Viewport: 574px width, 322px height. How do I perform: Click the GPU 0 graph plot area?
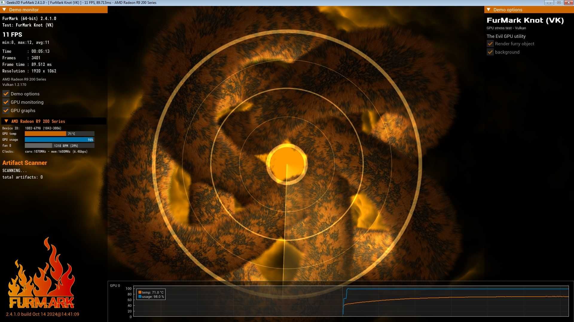(x=351, y=301)
